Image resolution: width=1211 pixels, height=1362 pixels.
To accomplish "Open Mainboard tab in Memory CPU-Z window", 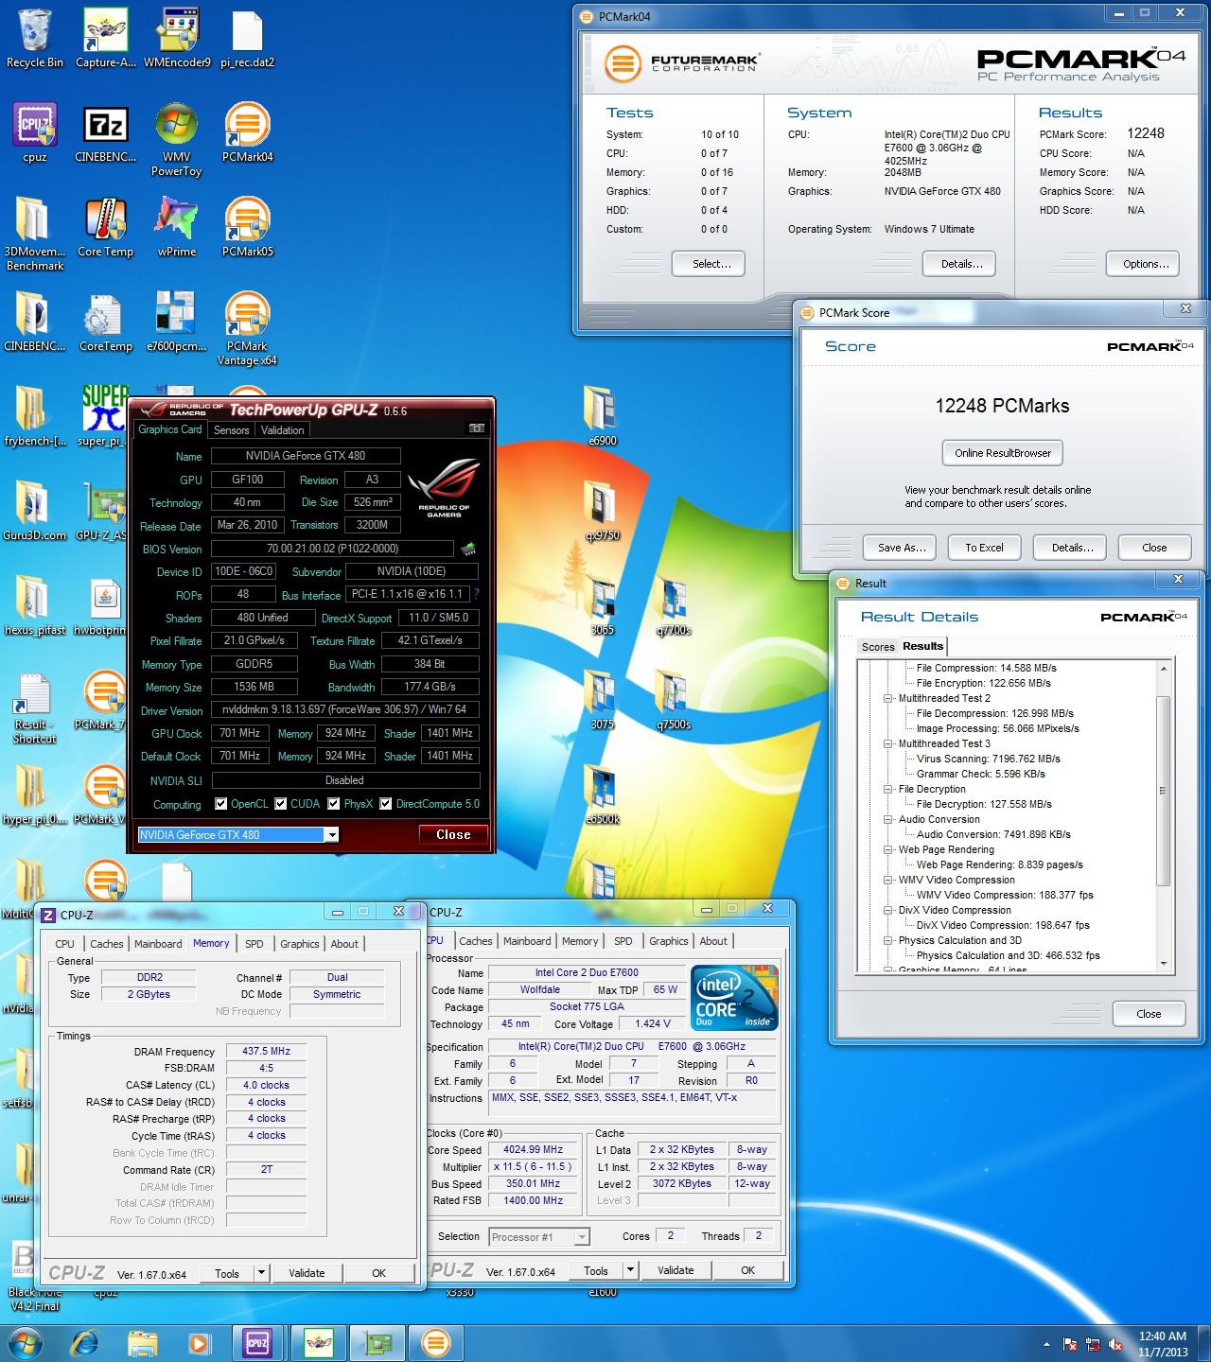I will pyautogui.click(x=158, y=944).
